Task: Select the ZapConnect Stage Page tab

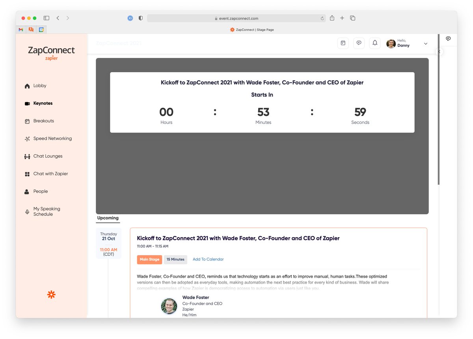Action: point(252,30)
